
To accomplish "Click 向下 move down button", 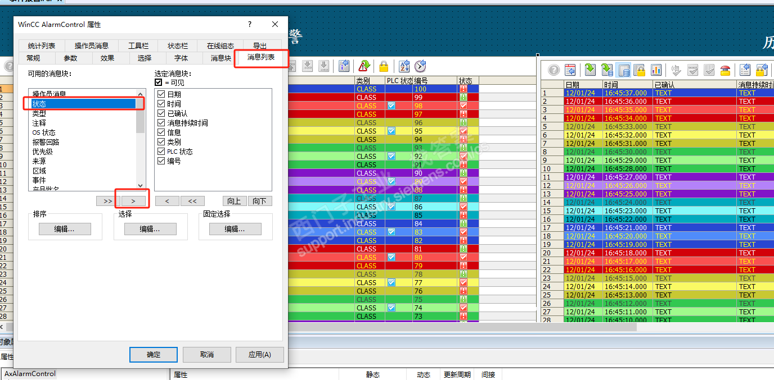I will pos(259,201).
